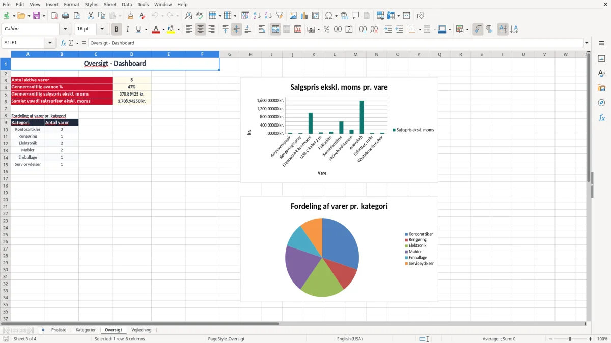Open the Conditional formatting dropdown arrow
Viewport: 611px width, 343px height.
(x=467, y=29)
